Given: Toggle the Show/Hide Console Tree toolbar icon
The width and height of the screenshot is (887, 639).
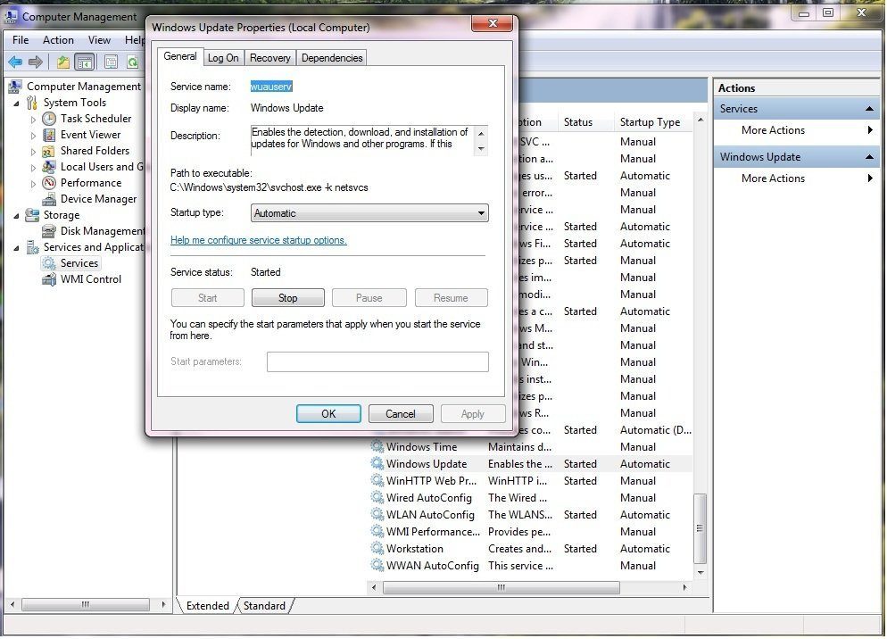Looking at the screenshot, I should 85,62.
